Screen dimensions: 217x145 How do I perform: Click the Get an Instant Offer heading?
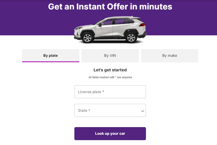pyautogui.click(x=110, y=7)
